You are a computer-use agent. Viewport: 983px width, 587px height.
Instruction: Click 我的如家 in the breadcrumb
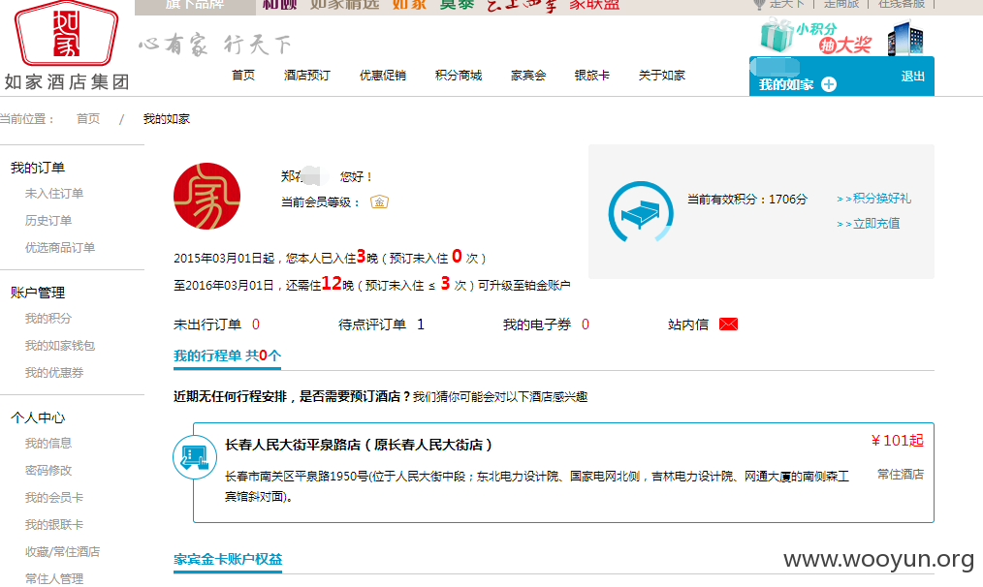pos(166,118)
